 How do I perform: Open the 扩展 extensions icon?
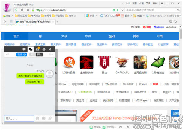pyautogui.click(x=88, y=16)
